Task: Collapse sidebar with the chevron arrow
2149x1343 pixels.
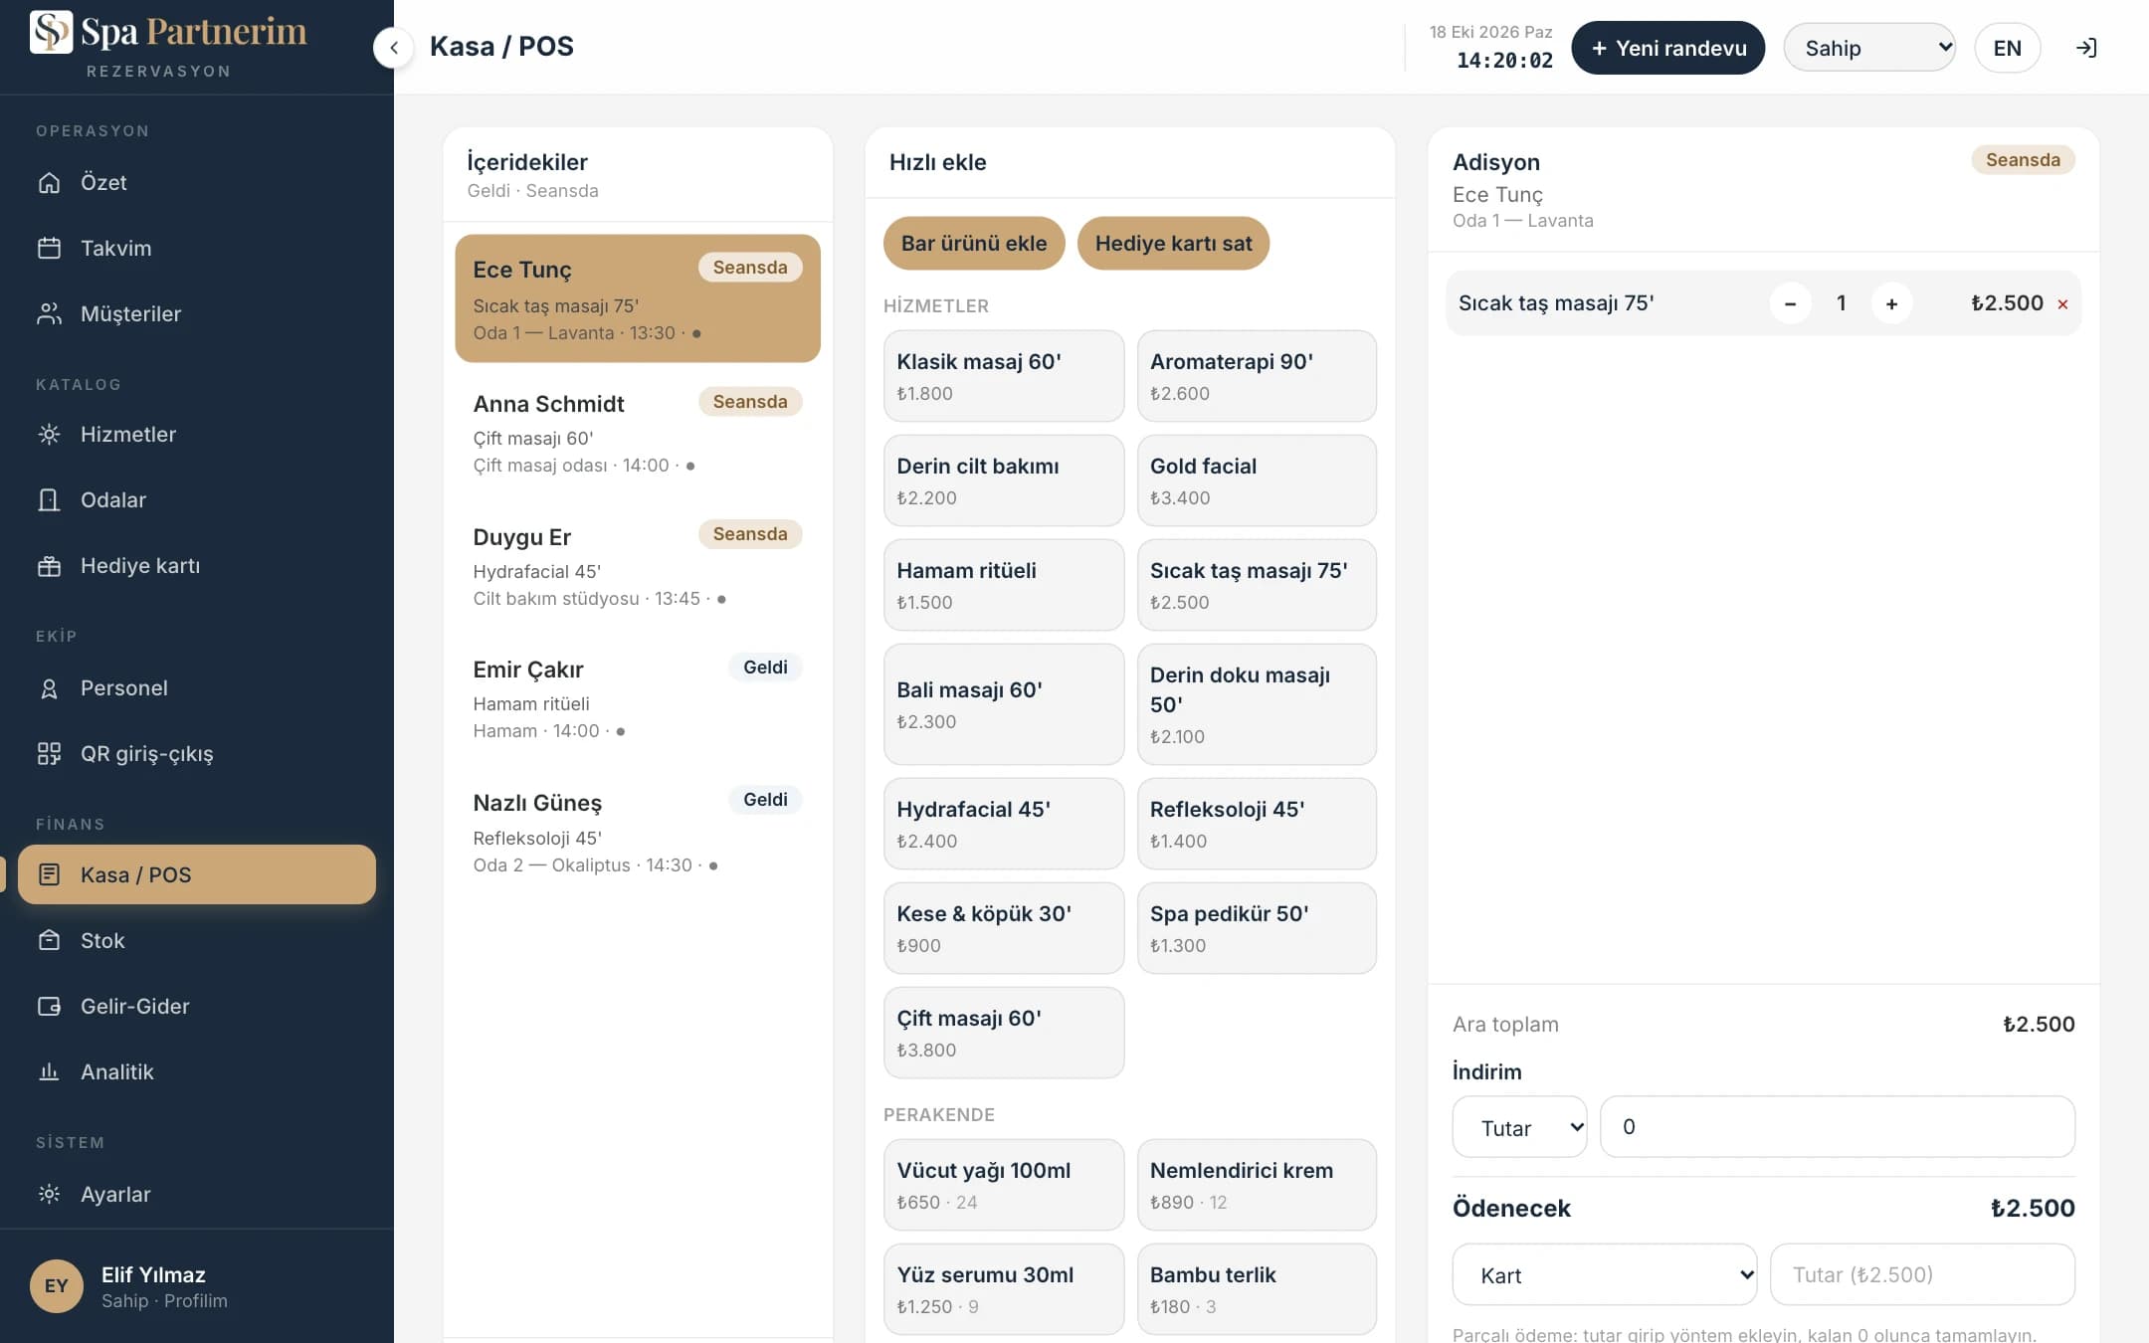Action: click(394, 47)
